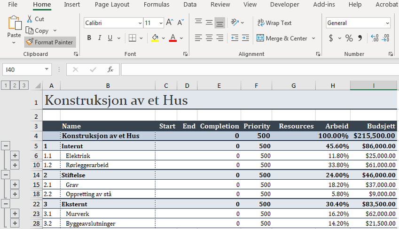Switch to the Developer tab
The width and height of the screenshot is (399, 229).
(284, 4)
